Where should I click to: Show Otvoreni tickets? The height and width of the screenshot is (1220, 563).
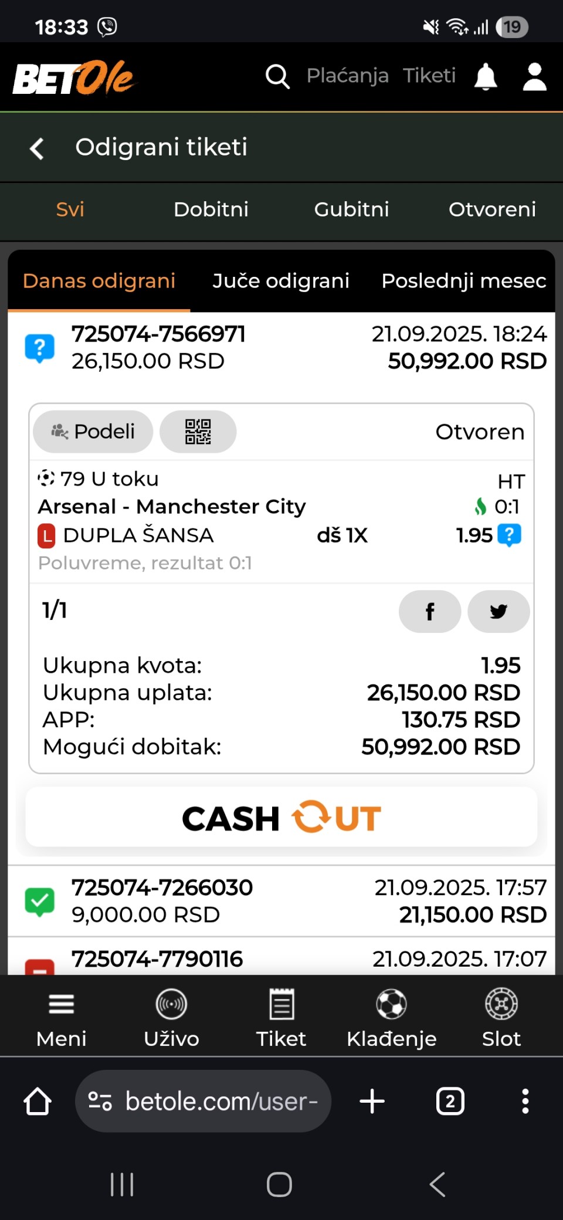click(492, 209)
